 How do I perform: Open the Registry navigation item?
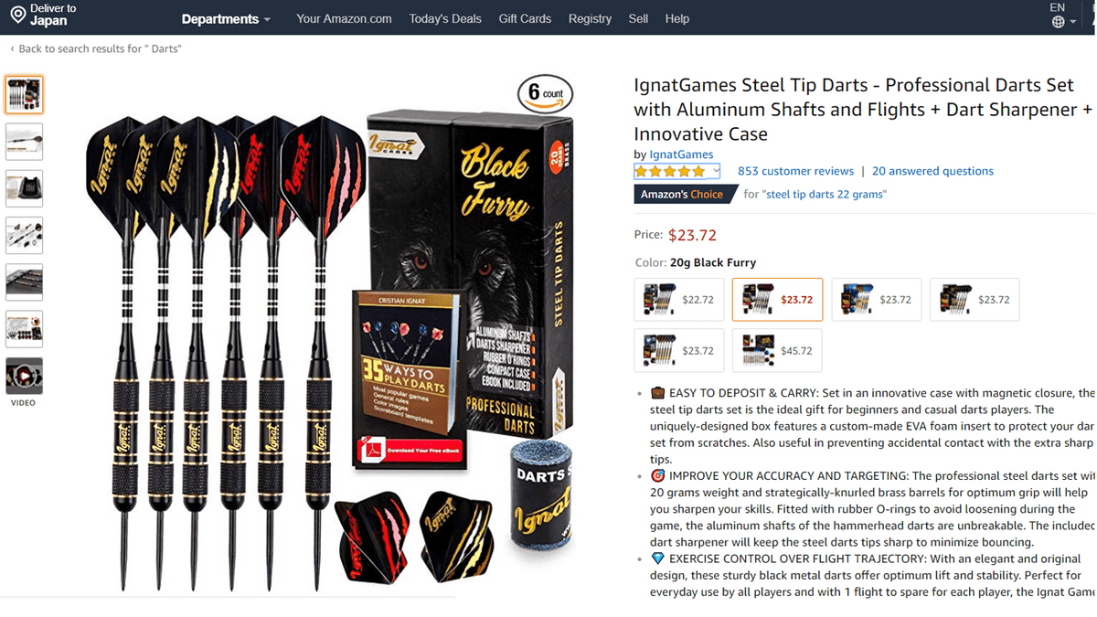590,19
